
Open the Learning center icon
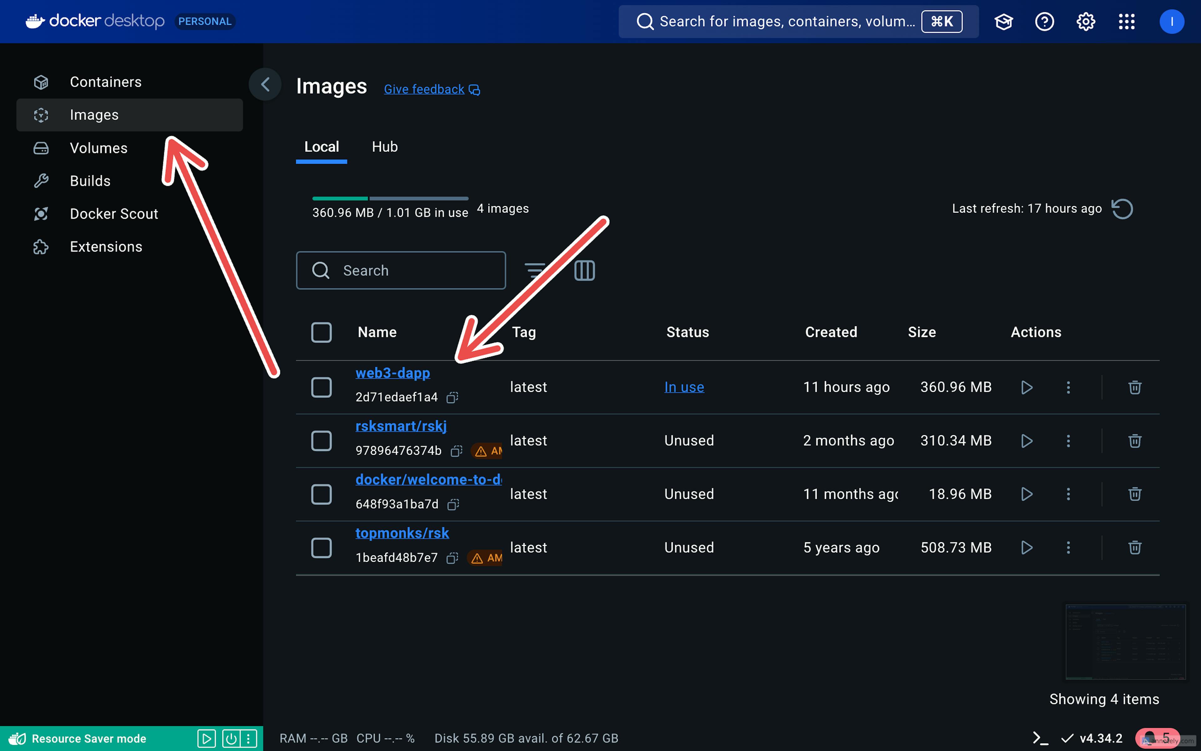1003,21
